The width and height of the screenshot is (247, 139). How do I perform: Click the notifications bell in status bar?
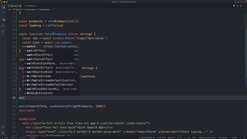tap(244, 137)
